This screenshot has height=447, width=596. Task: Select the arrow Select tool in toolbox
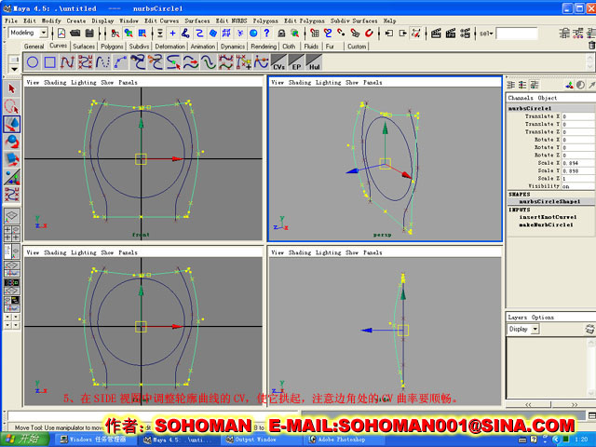coord(11,89)
